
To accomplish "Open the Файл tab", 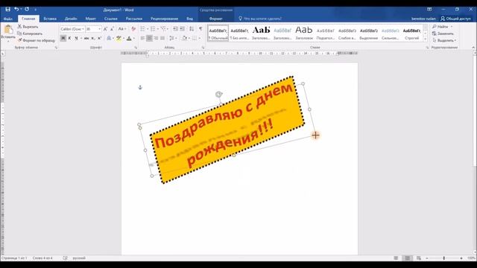I will pyautogui.click(x=8, y=19).
